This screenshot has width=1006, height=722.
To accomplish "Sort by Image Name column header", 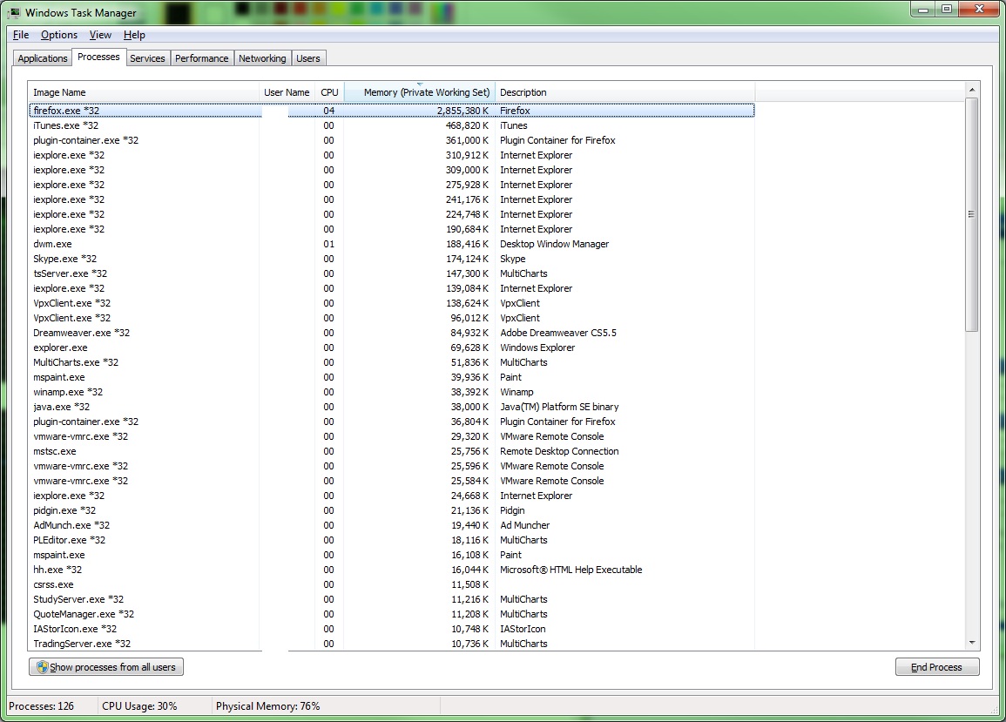I will 144,92.
